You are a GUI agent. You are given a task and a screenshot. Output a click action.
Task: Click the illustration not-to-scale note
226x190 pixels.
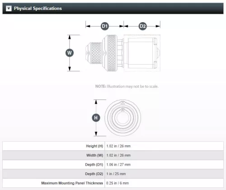coord(127,86)
